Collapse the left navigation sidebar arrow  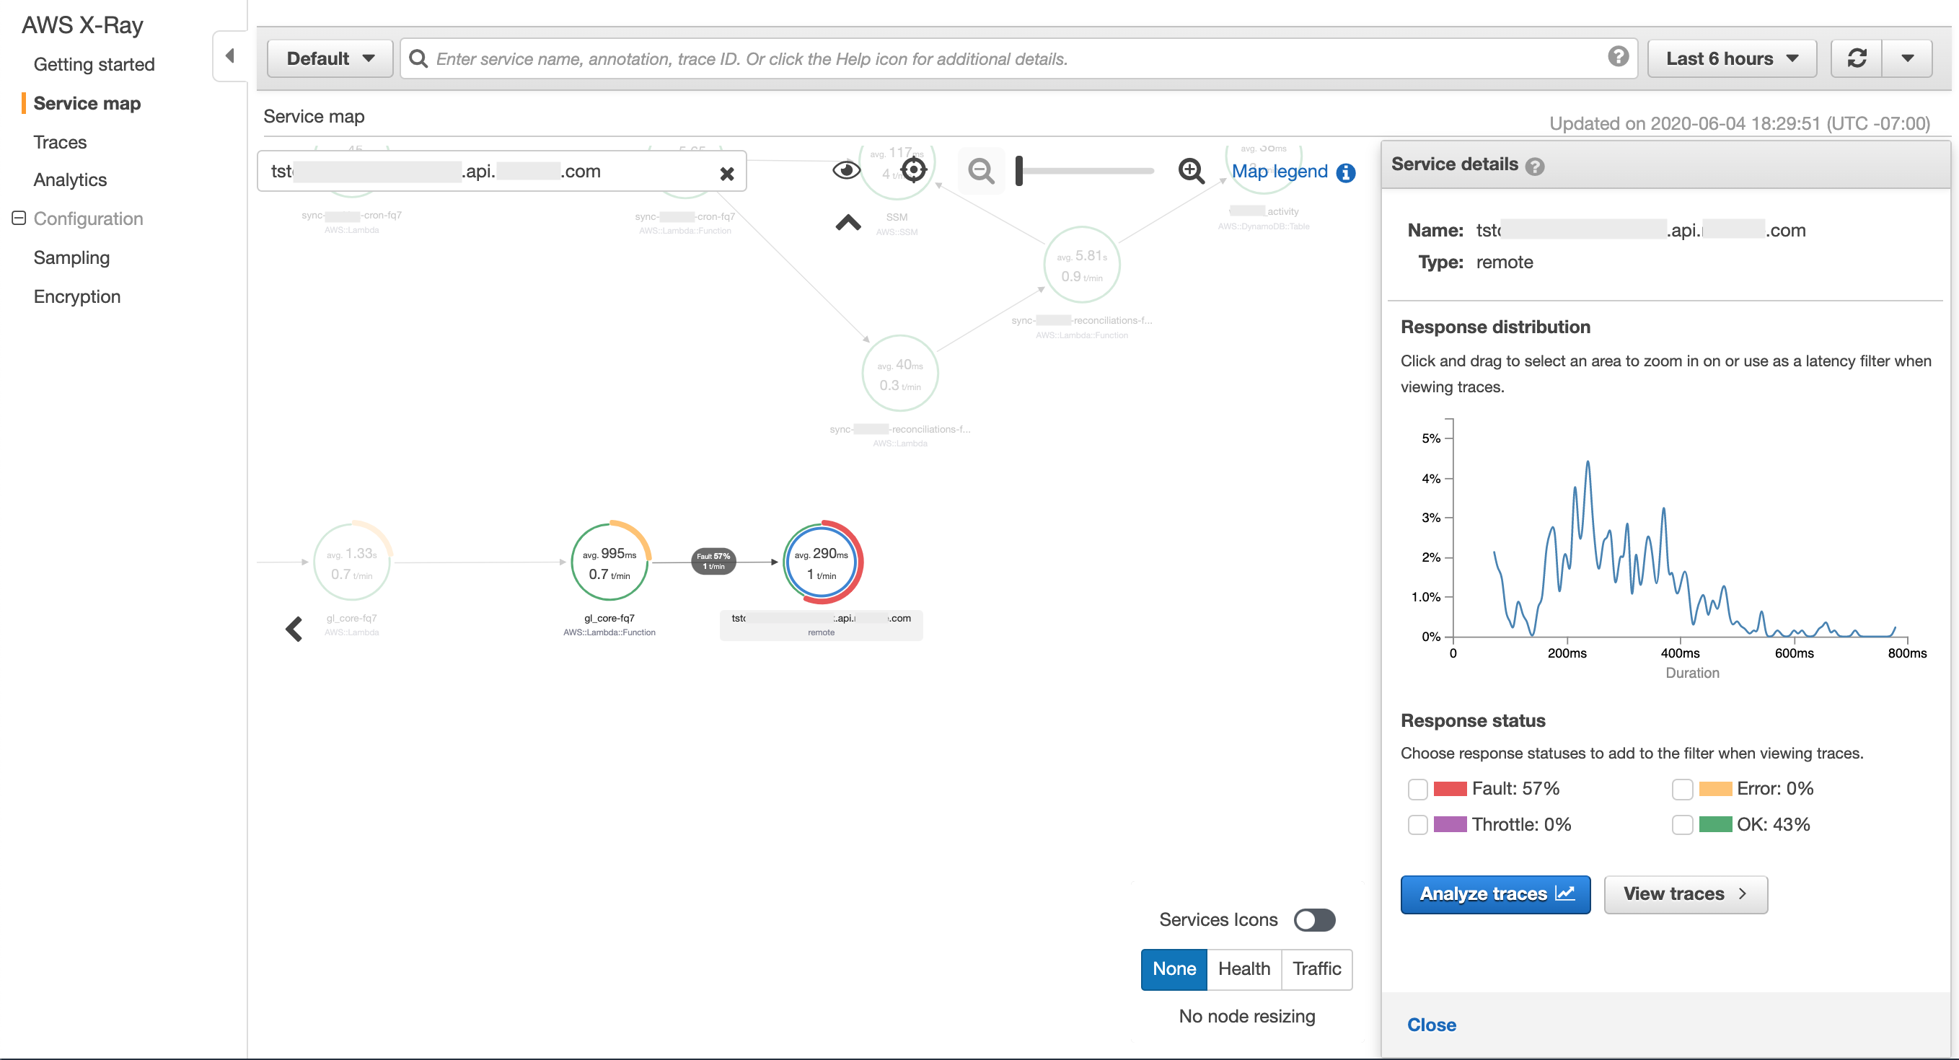pyautogui.click(x=229, y=56)
